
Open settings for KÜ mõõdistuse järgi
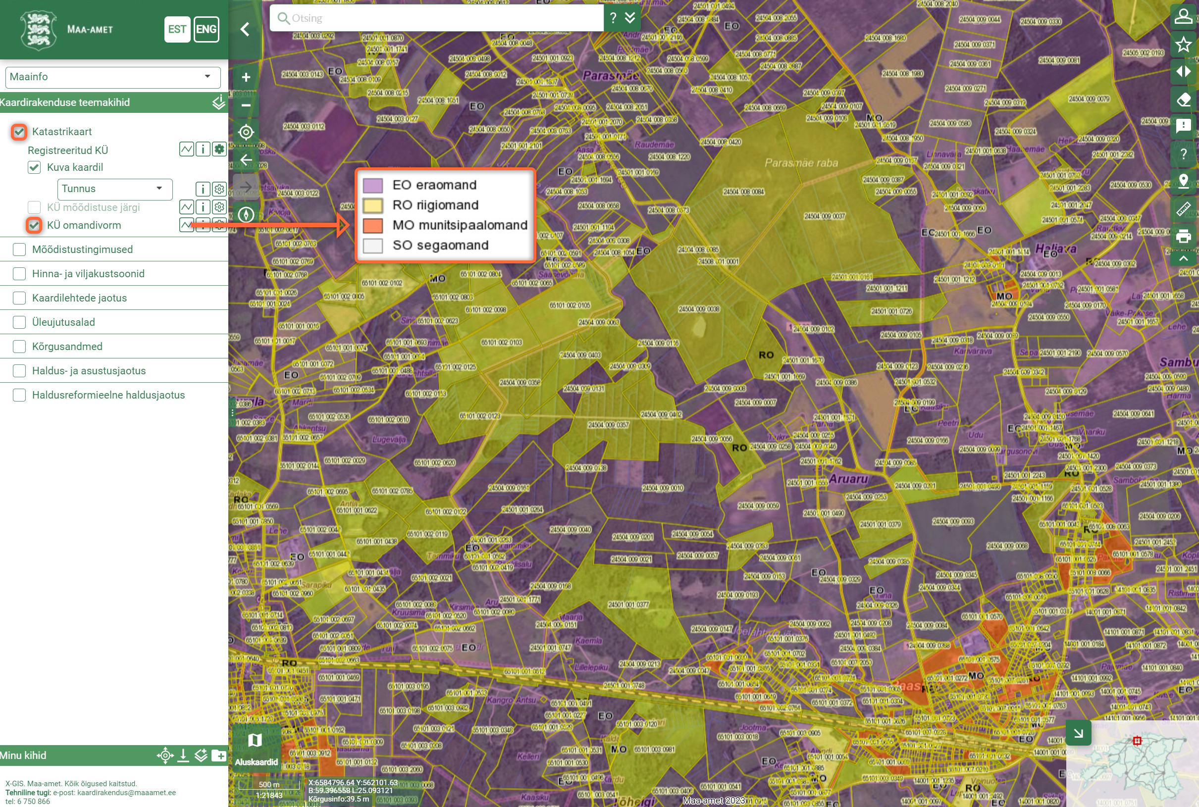coord(219,207)
